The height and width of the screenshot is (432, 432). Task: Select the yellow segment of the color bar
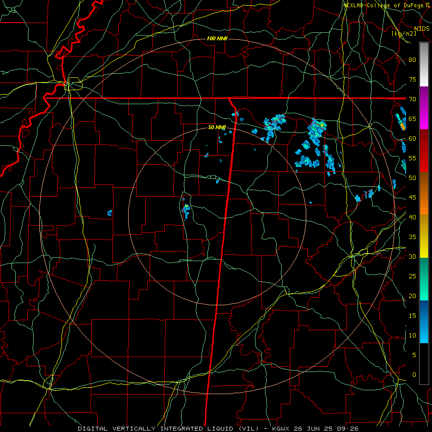click(x=424, y=236)
